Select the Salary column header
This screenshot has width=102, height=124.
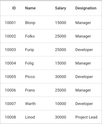60,8
